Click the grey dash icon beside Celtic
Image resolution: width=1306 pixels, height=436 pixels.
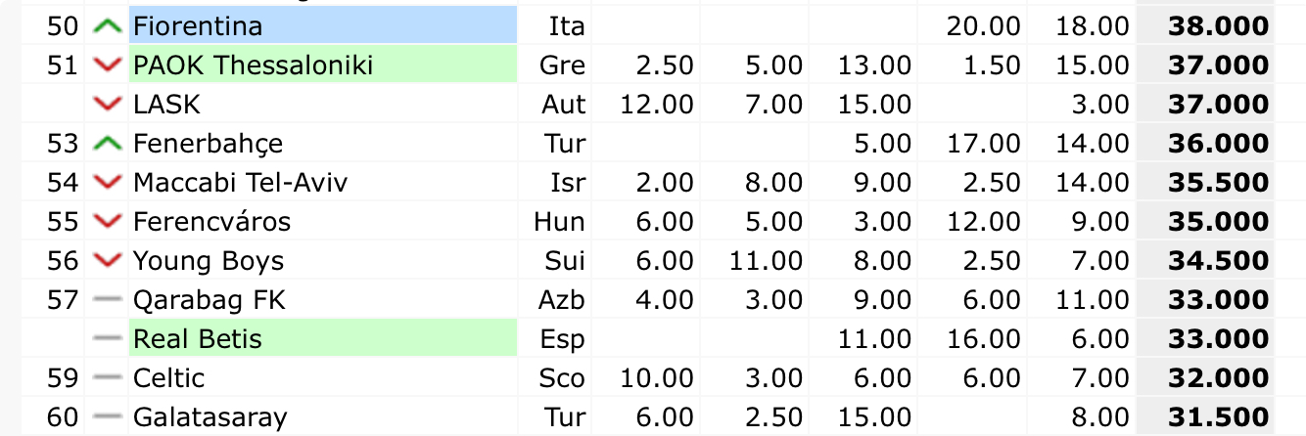pyautogui.click(x=106, y=378)
